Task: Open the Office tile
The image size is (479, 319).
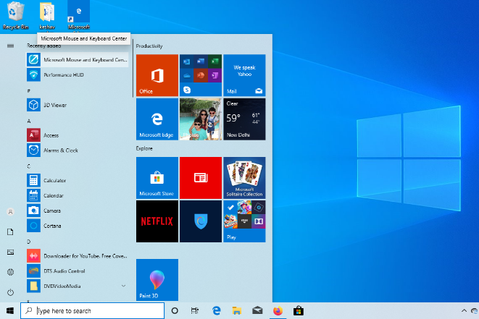Action: [157, 75]
